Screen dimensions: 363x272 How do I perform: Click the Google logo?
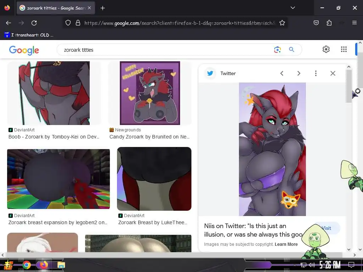click(24, 50)
